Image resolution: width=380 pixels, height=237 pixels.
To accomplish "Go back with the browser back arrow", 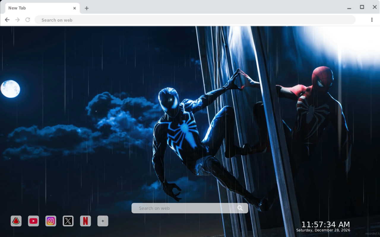I will pyautogui.click(x=7, y=20).
